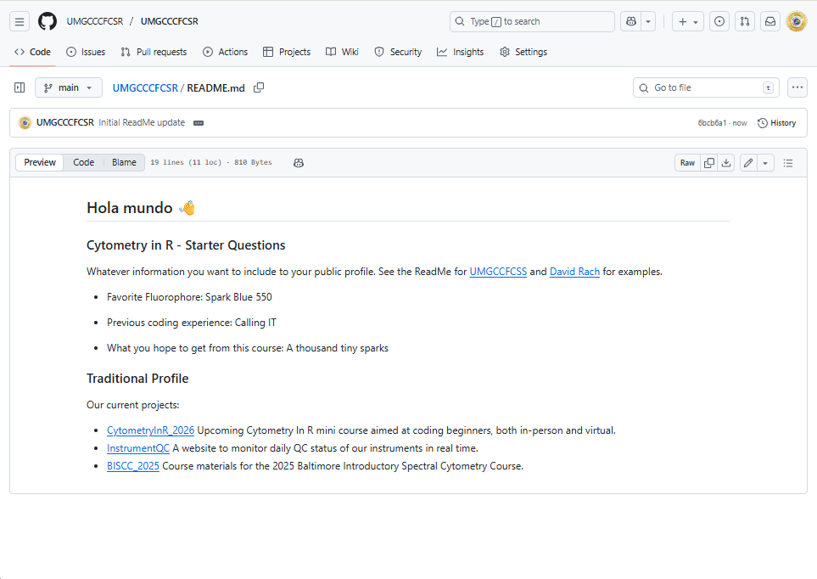The image size is (817, 579).
Task: Expand the commit message ellipsis
Action: tap(199, 123)
